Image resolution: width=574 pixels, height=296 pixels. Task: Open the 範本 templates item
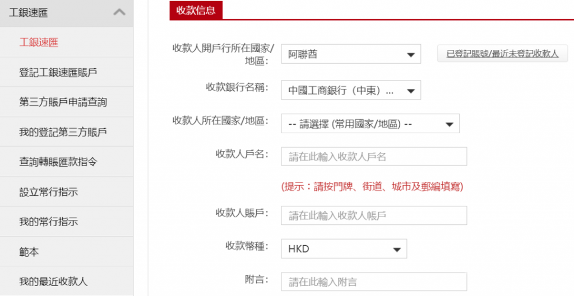click(29, 251)
